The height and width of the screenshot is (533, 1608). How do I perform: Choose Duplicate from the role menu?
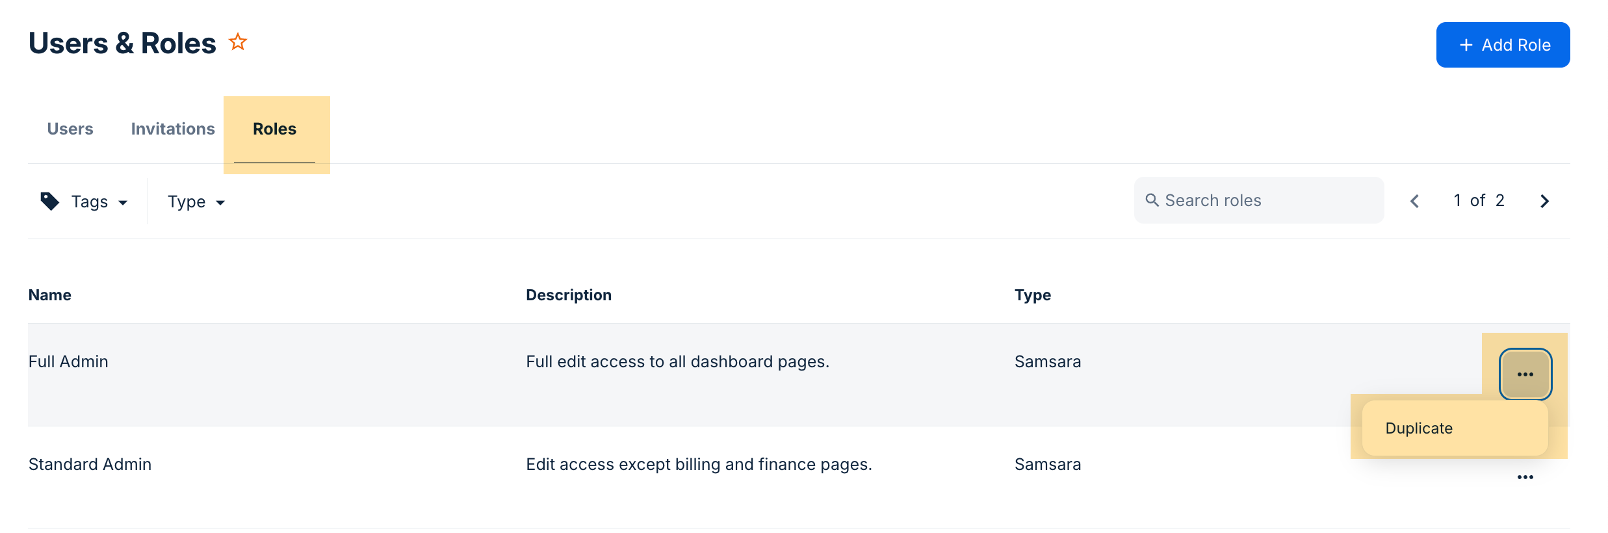(1420, 428)
